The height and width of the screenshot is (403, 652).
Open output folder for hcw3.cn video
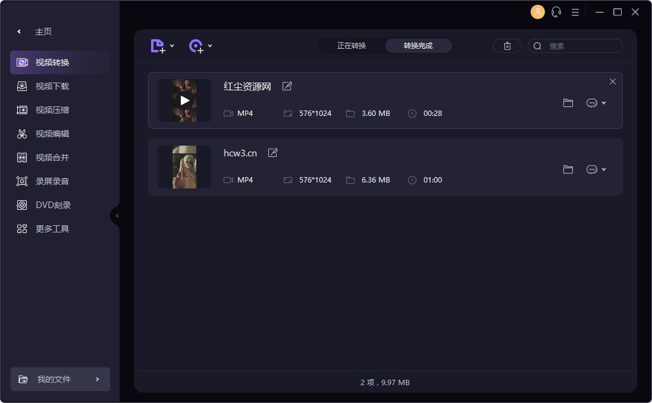click(568, 169)
